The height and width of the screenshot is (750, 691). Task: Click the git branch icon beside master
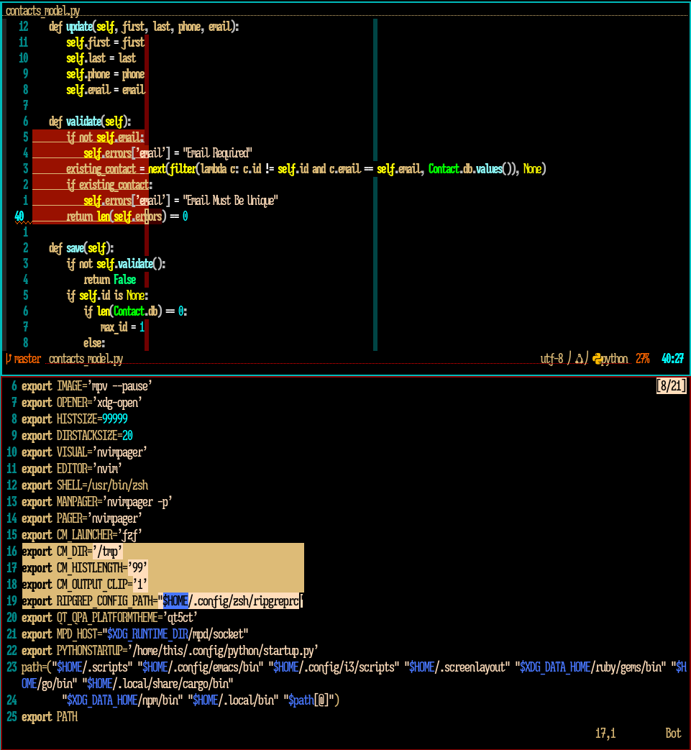click(9, 358)
